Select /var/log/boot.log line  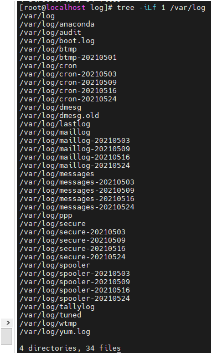(x=57, y=41)
